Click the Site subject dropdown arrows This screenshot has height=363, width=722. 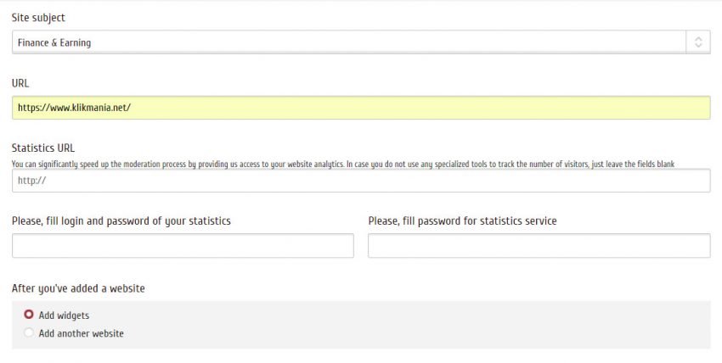697,42
